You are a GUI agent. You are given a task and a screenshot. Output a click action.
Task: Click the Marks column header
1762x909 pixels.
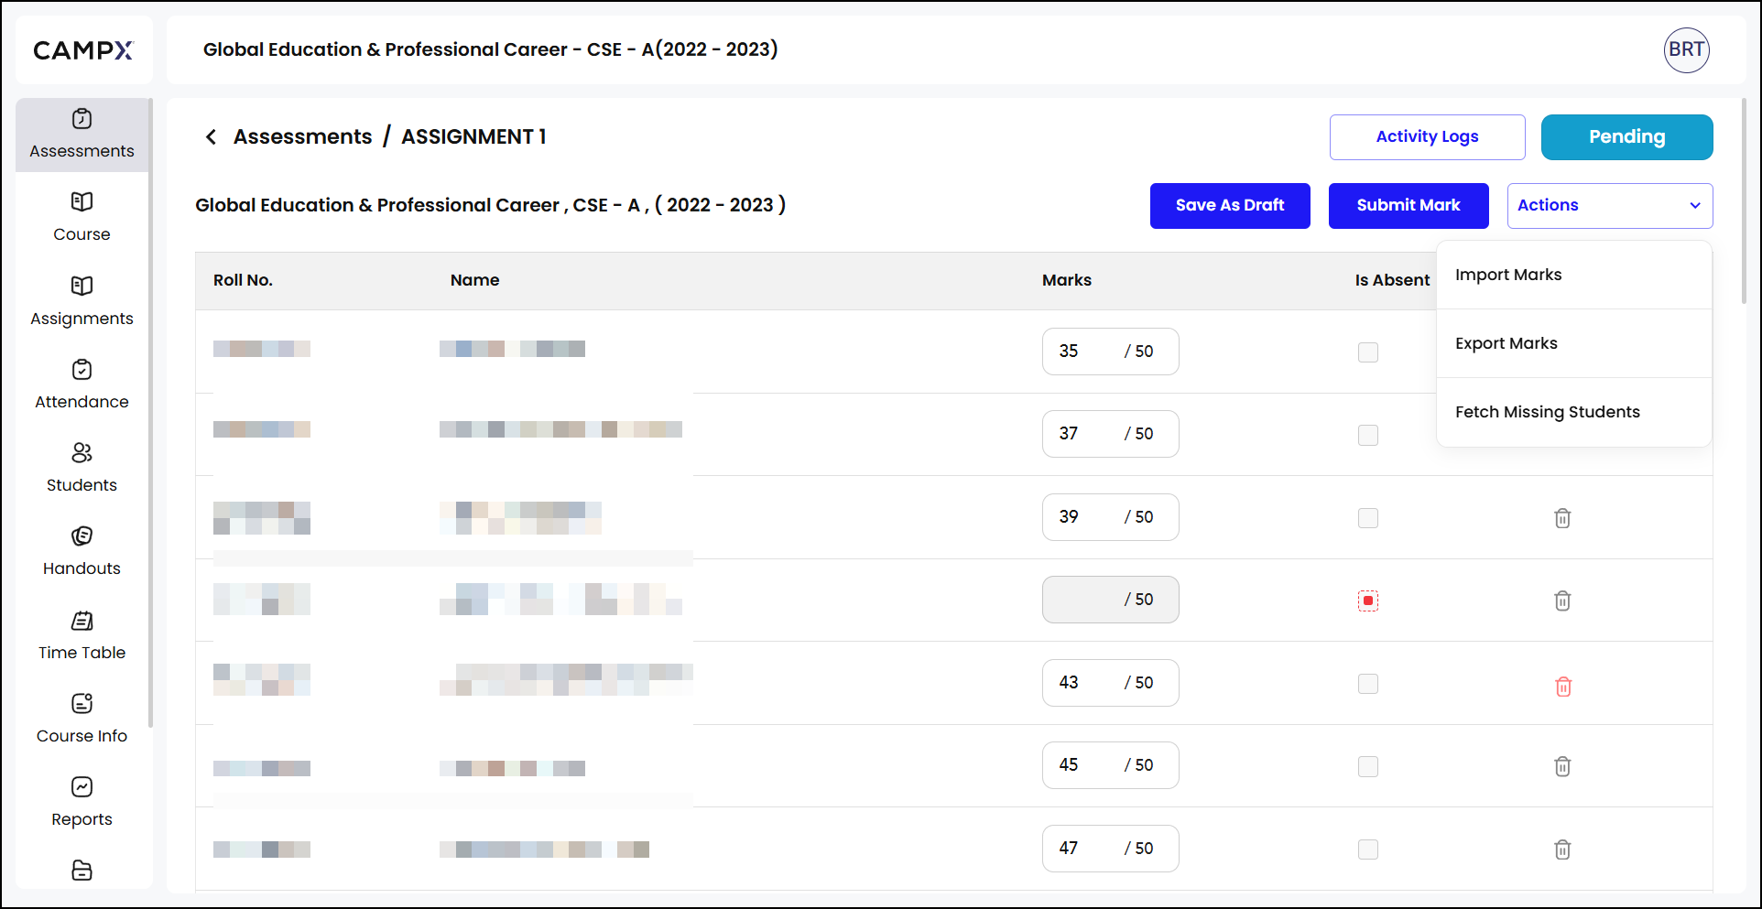click(x=1066, y=280)
